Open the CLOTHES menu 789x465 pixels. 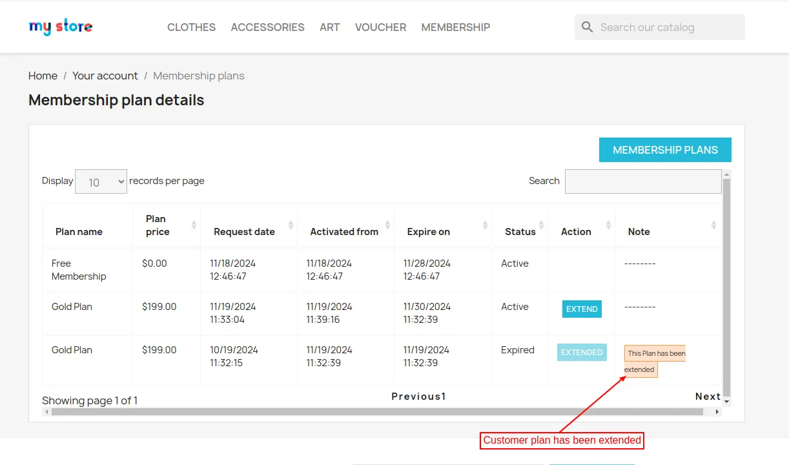[x=191, y=27]
